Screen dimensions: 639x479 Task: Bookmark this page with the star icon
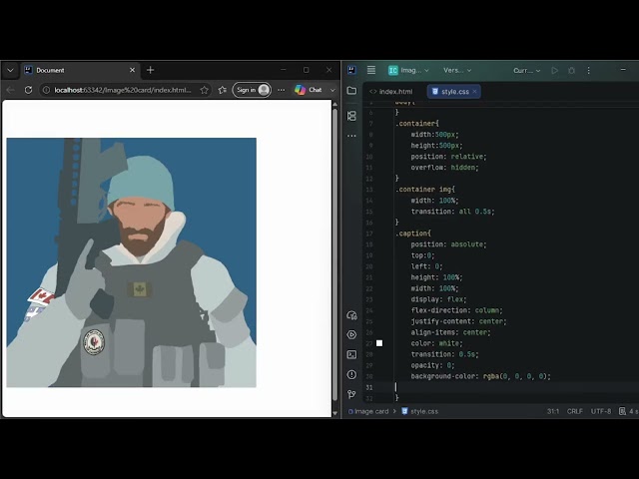[204, 90]
